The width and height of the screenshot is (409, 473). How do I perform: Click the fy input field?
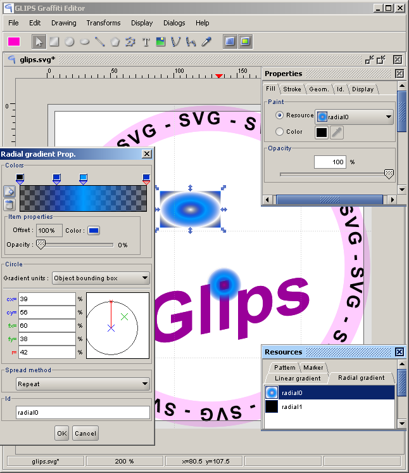pos(47,339)
